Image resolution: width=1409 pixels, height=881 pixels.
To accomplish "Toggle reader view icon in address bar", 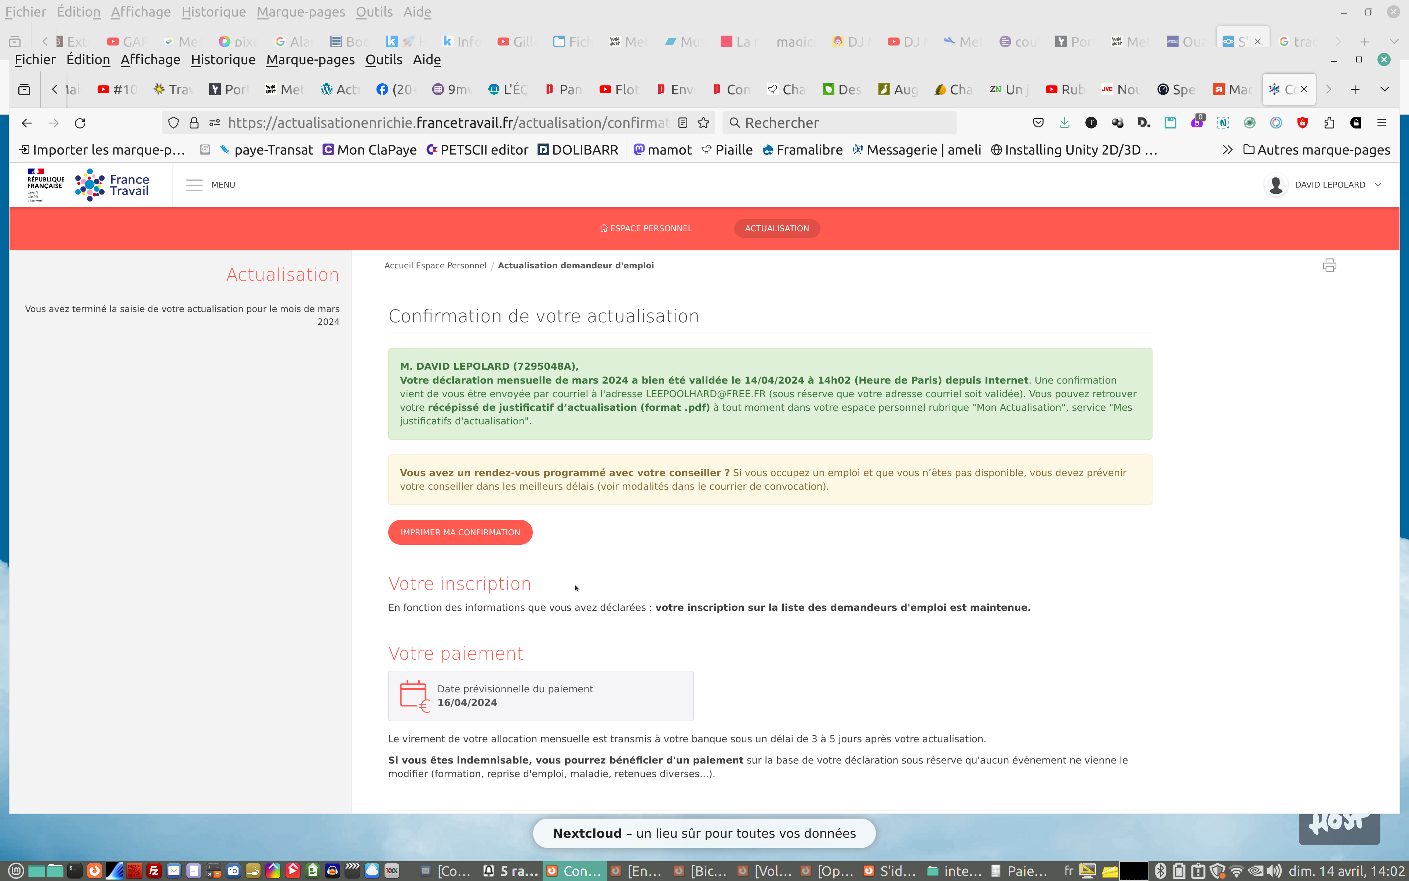I will [x=683, y=123].
